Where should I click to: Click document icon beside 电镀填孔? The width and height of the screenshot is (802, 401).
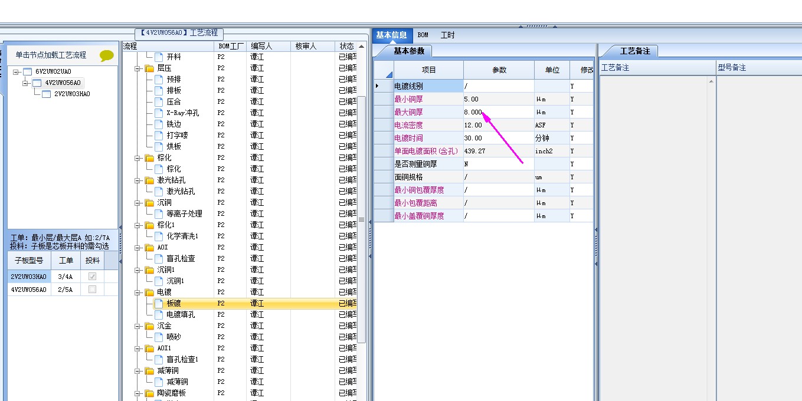[x=159, y=315]
